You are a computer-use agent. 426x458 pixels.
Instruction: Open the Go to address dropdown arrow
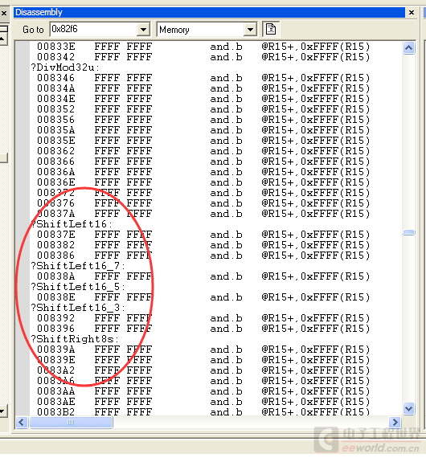[x=143, y=30]
